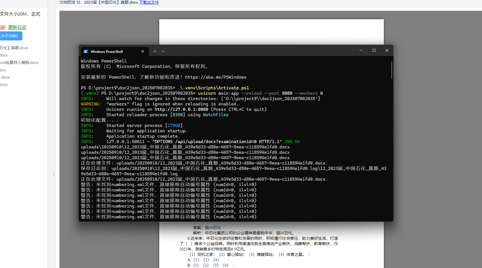Select the Windows PowerShell tab title
482x268 pixels.
(x=107, y=52)
